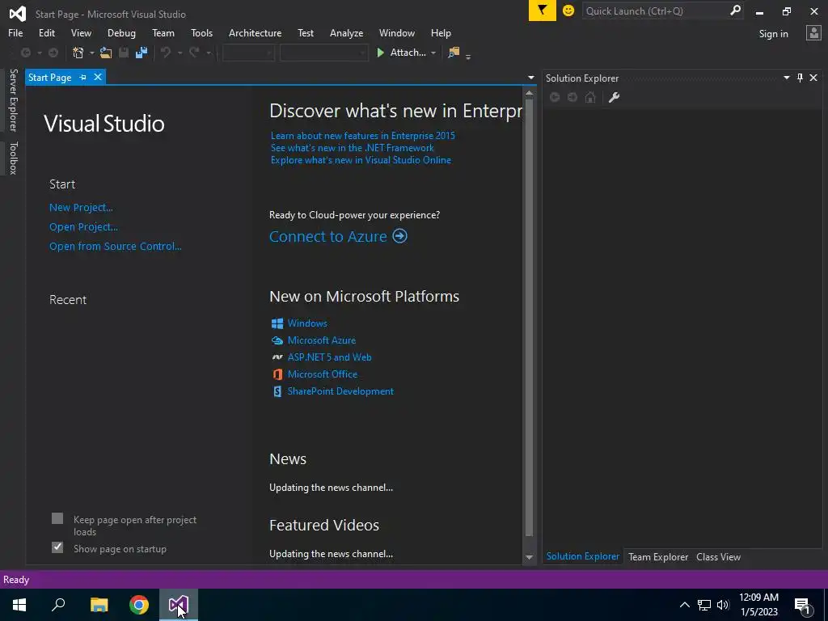Viewport: 828px width, 621px height.
Task: Click the Microsoft Azure cloud icon
Action: point(277,340)
